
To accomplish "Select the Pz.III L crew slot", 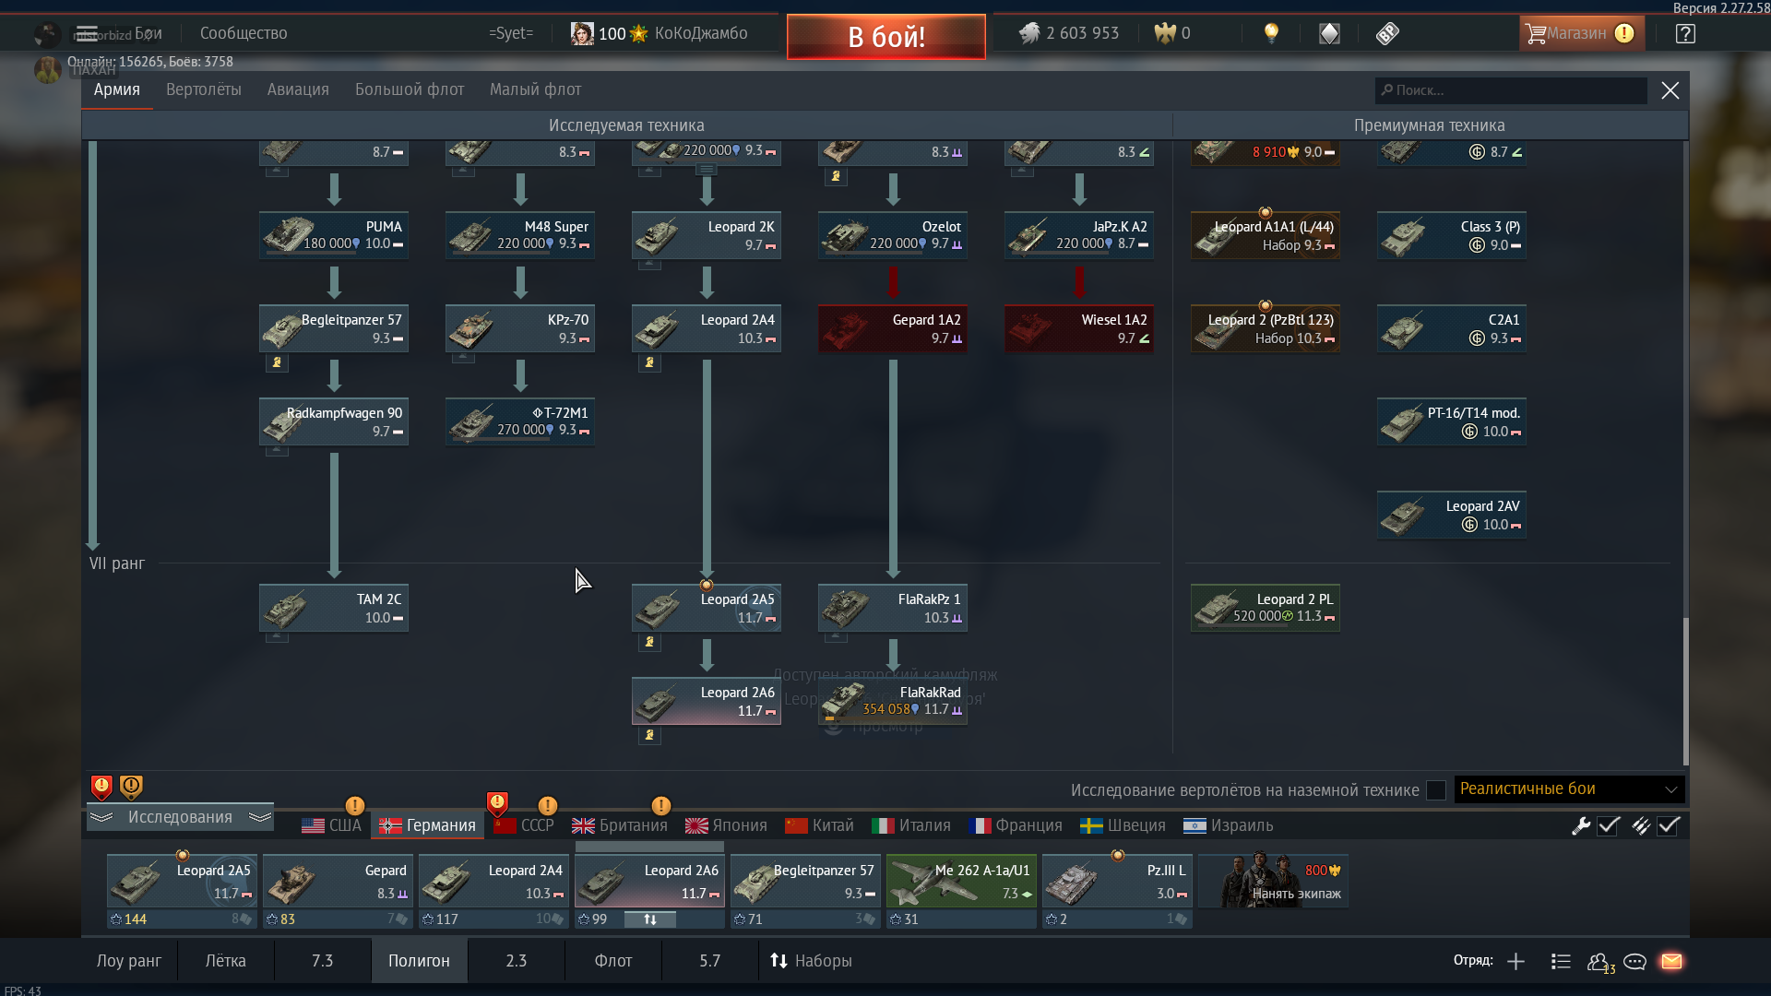I will pos(1117,882).
